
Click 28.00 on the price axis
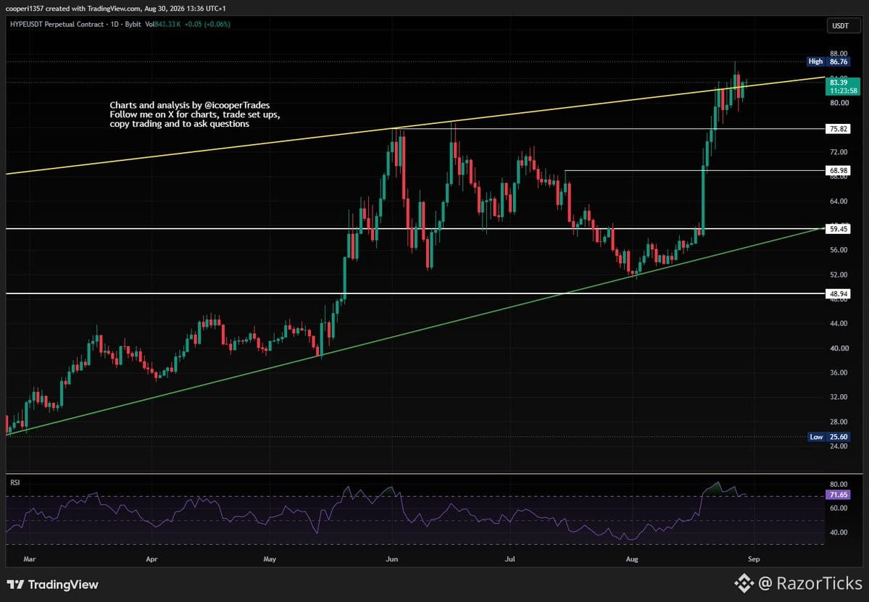[839, 422]
